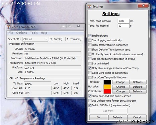Click the black Text color swatch

(x=107, y=82)
